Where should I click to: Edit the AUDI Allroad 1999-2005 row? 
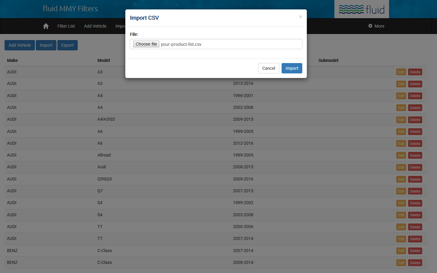(401, 156)
